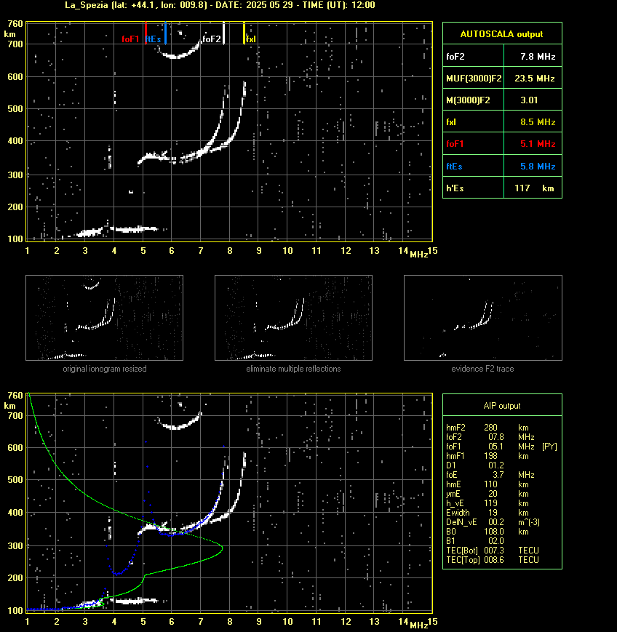Click the h'Es label cell

click(x=474, y=188)
